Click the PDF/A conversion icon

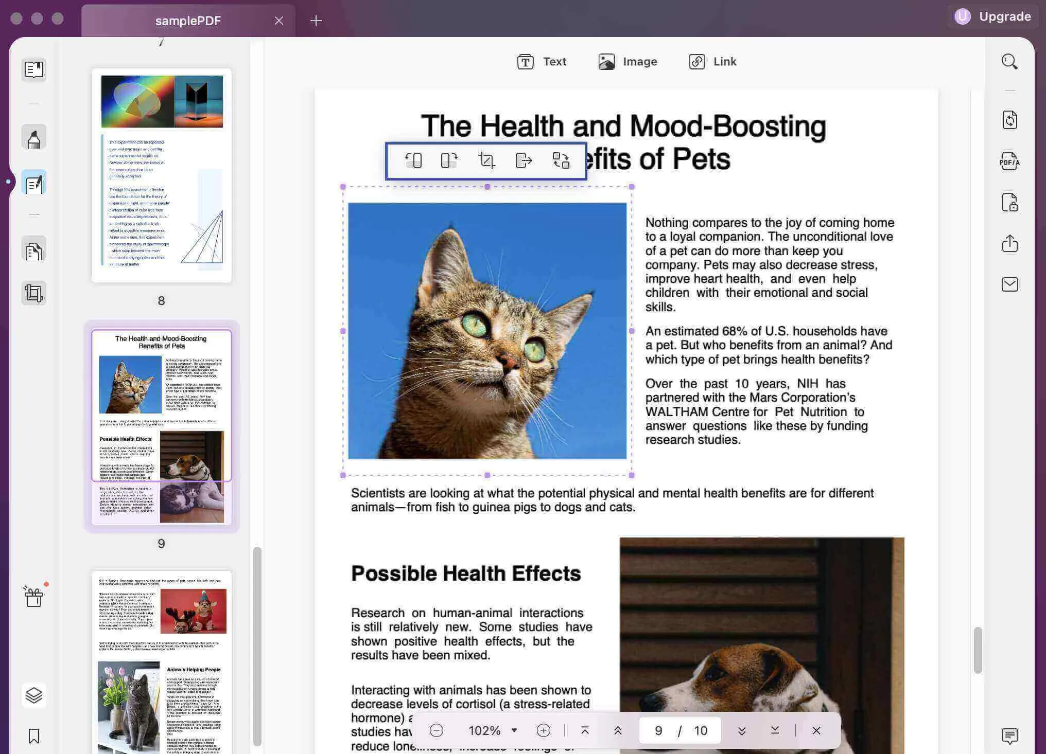click(x=1008, y=161)
